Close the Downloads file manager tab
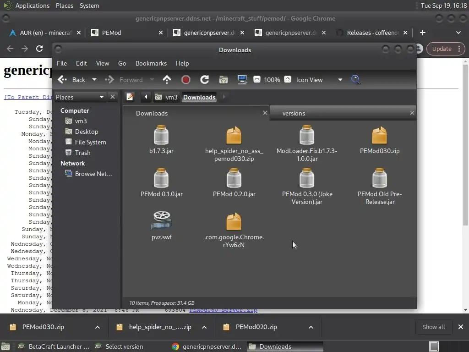Image resolution: width=469 pixels, height=352 pixels. click(x=265, y=113)
